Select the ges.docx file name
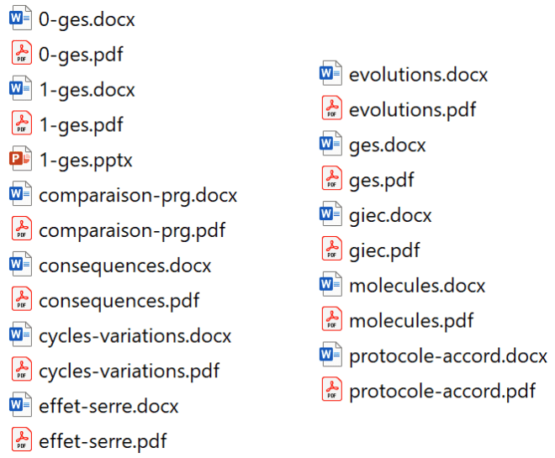The image size is (555, 458). [x=387, y=145]
